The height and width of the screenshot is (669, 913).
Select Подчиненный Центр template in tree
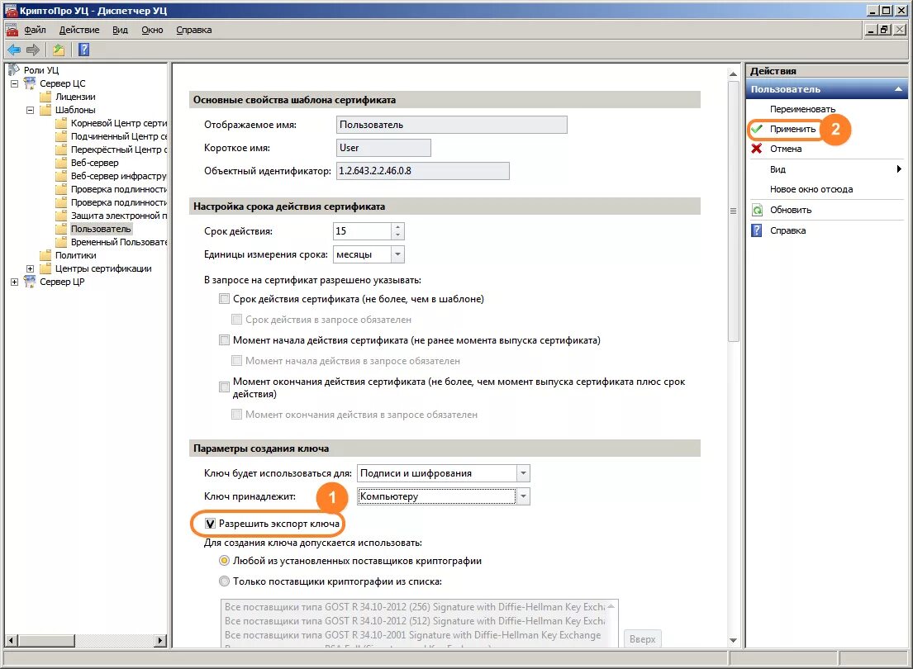click(119, 136)
